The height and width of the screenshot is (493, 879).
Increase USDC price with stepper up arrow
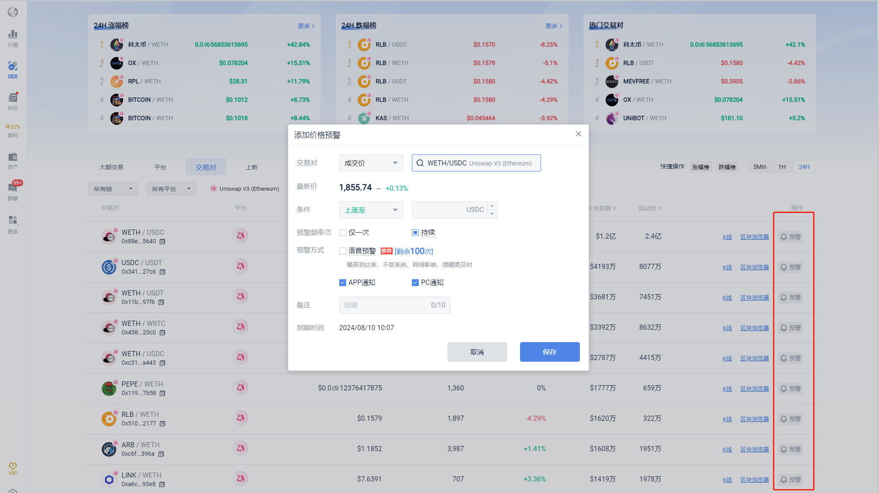[492, 206]
